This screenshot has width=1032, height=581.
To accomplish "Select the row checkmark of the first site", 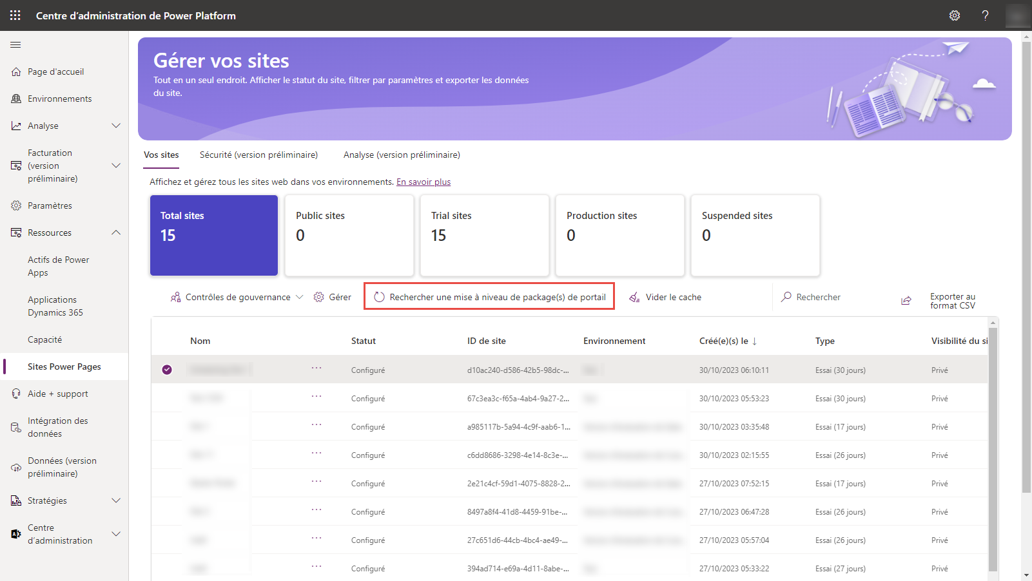I will point(167,369).
